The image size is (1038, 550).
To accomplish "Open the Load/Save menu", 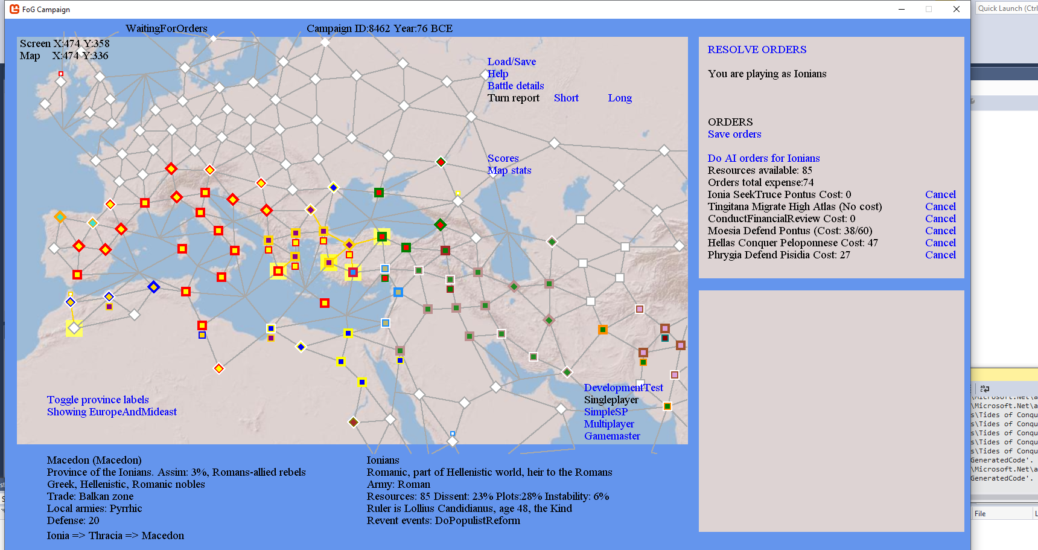I will pos(511,62).
